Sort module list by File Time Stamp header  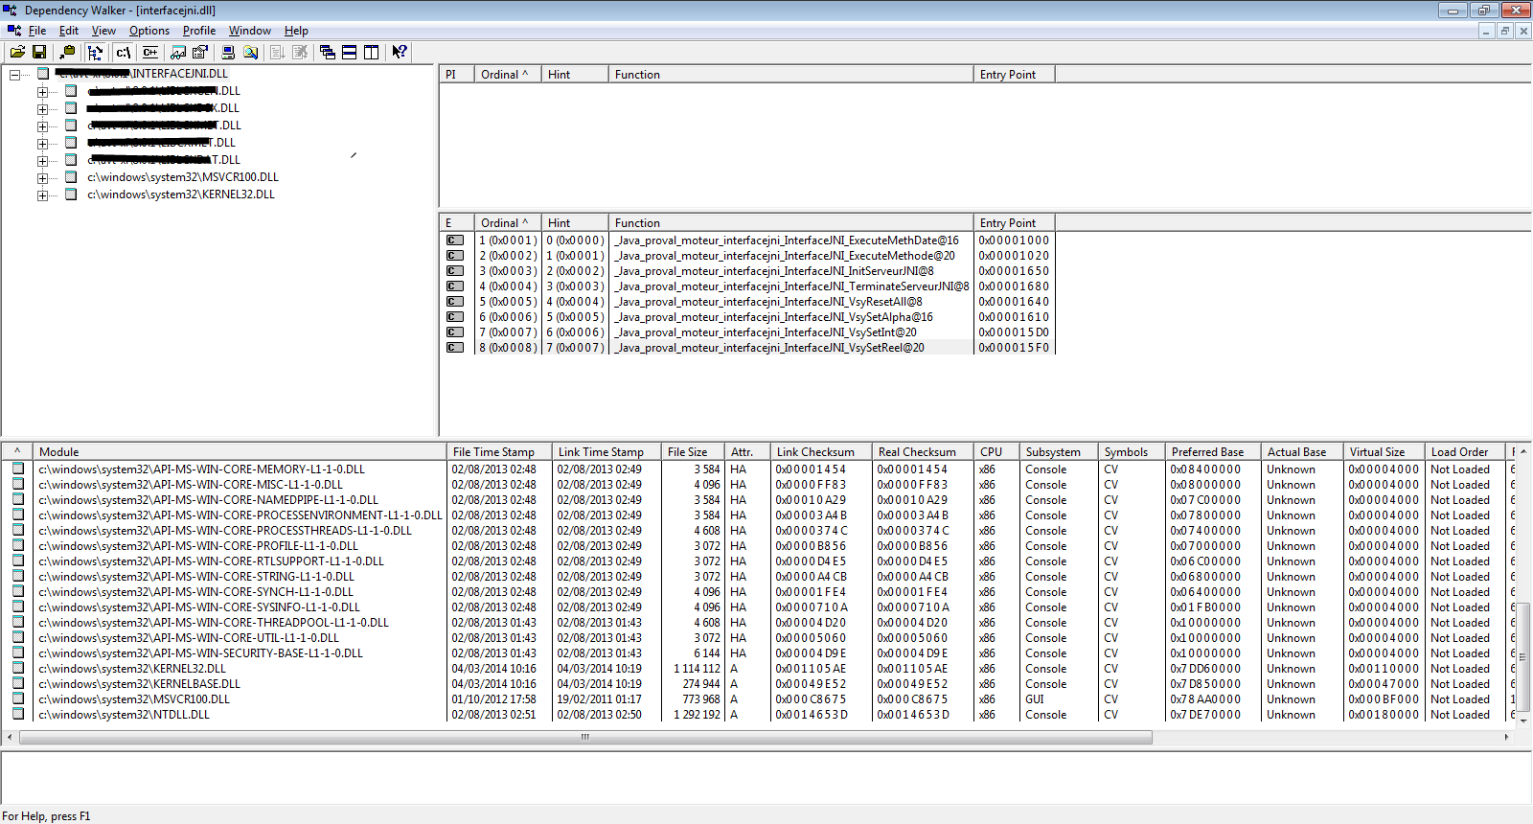[499, 451]
